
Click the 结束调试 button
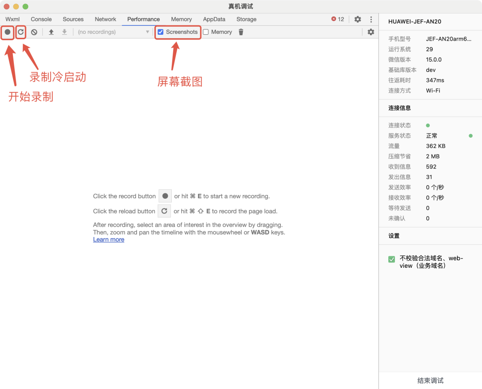pos(430,381)
